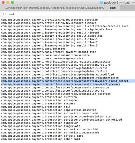
Task: Click the payloadv2 — -bash window title
Action: pyautogui.click(x=119, y=3)
